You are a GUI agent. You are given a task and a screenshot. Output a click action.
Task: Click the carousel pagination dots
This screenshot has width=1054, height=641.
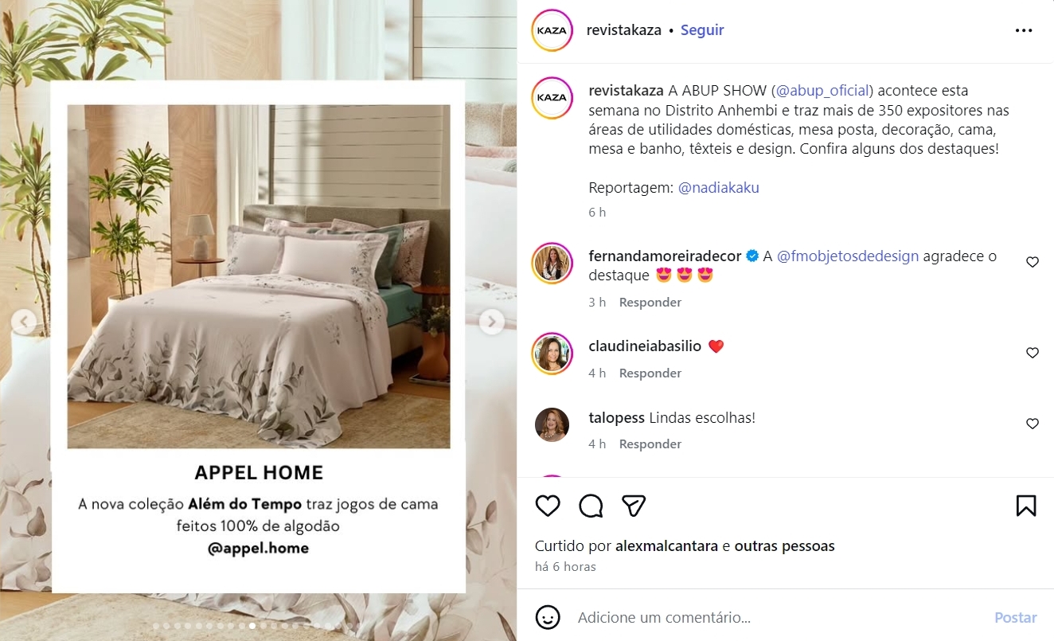coord(252,626)
